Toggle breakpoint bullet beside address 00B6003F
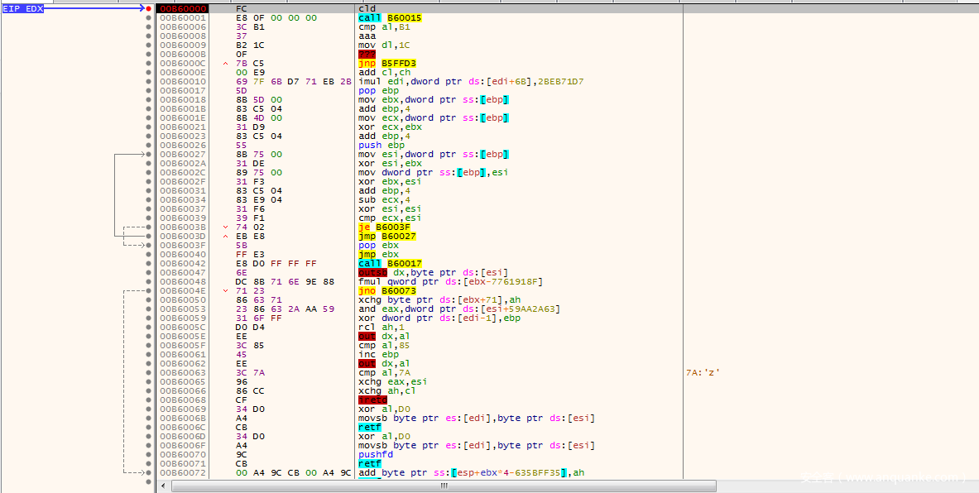This screenshot has width=979, height=493. [x=149, y=245]
